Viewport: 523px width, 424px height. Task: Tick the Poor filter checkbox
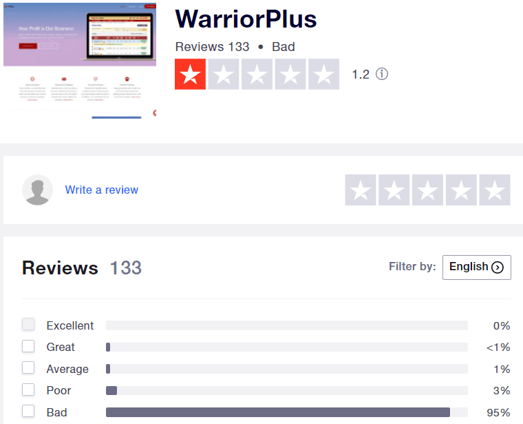(28, 390)
